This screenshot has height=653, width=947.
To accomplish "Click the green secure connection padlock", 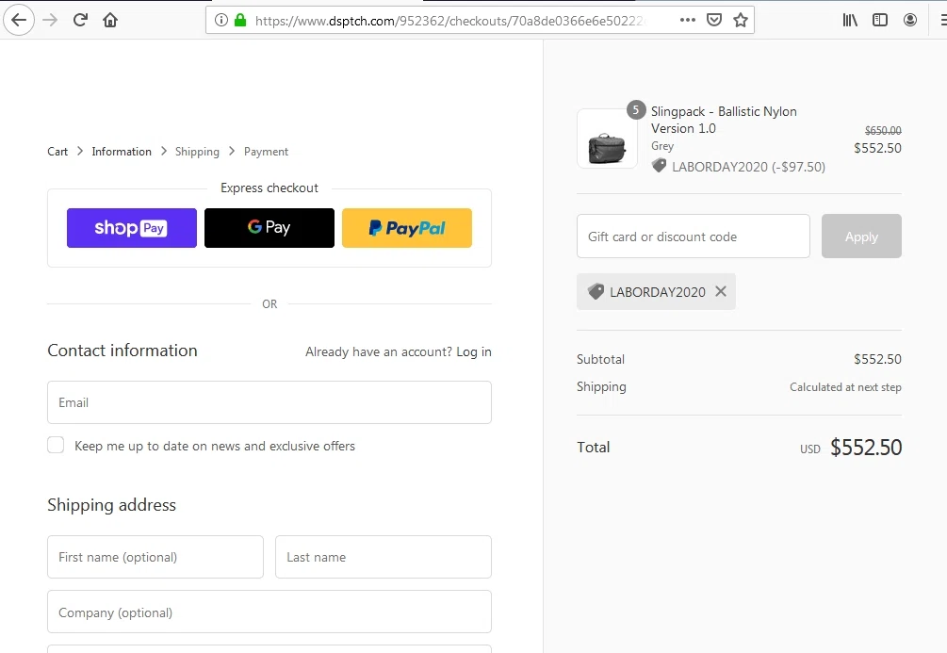I will click(x=240, y=20).
